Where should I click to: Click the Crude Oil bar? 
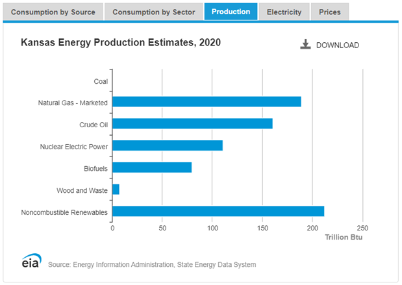(x=192, y=124)
